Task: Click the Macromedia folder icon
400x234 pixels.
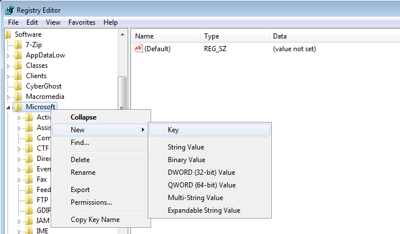Action: coord(18,97)
